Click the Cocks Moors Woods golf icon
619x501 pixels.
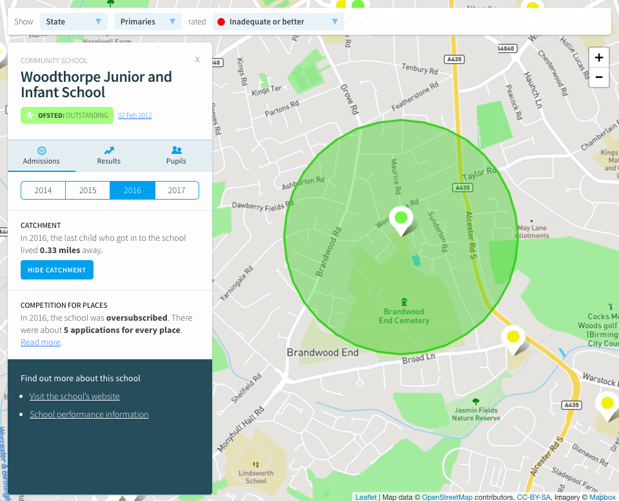611,306
